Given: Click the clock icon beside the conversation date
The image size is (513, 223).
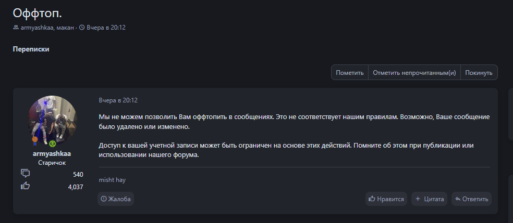Looking at the screenshot, I should (82, 28).
